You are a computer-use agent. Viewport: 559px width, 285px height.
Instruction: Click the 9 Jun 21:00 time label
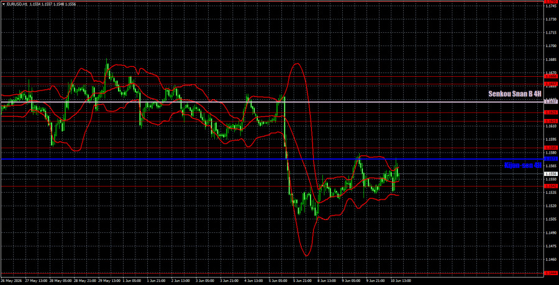tap(375, 281)
